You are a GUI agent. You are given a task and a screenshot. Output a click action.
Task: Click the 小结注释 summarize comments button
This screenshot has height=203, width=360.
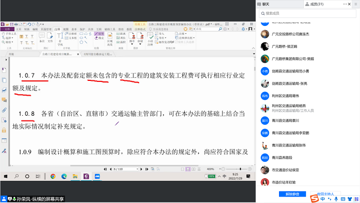pos(150,39)
